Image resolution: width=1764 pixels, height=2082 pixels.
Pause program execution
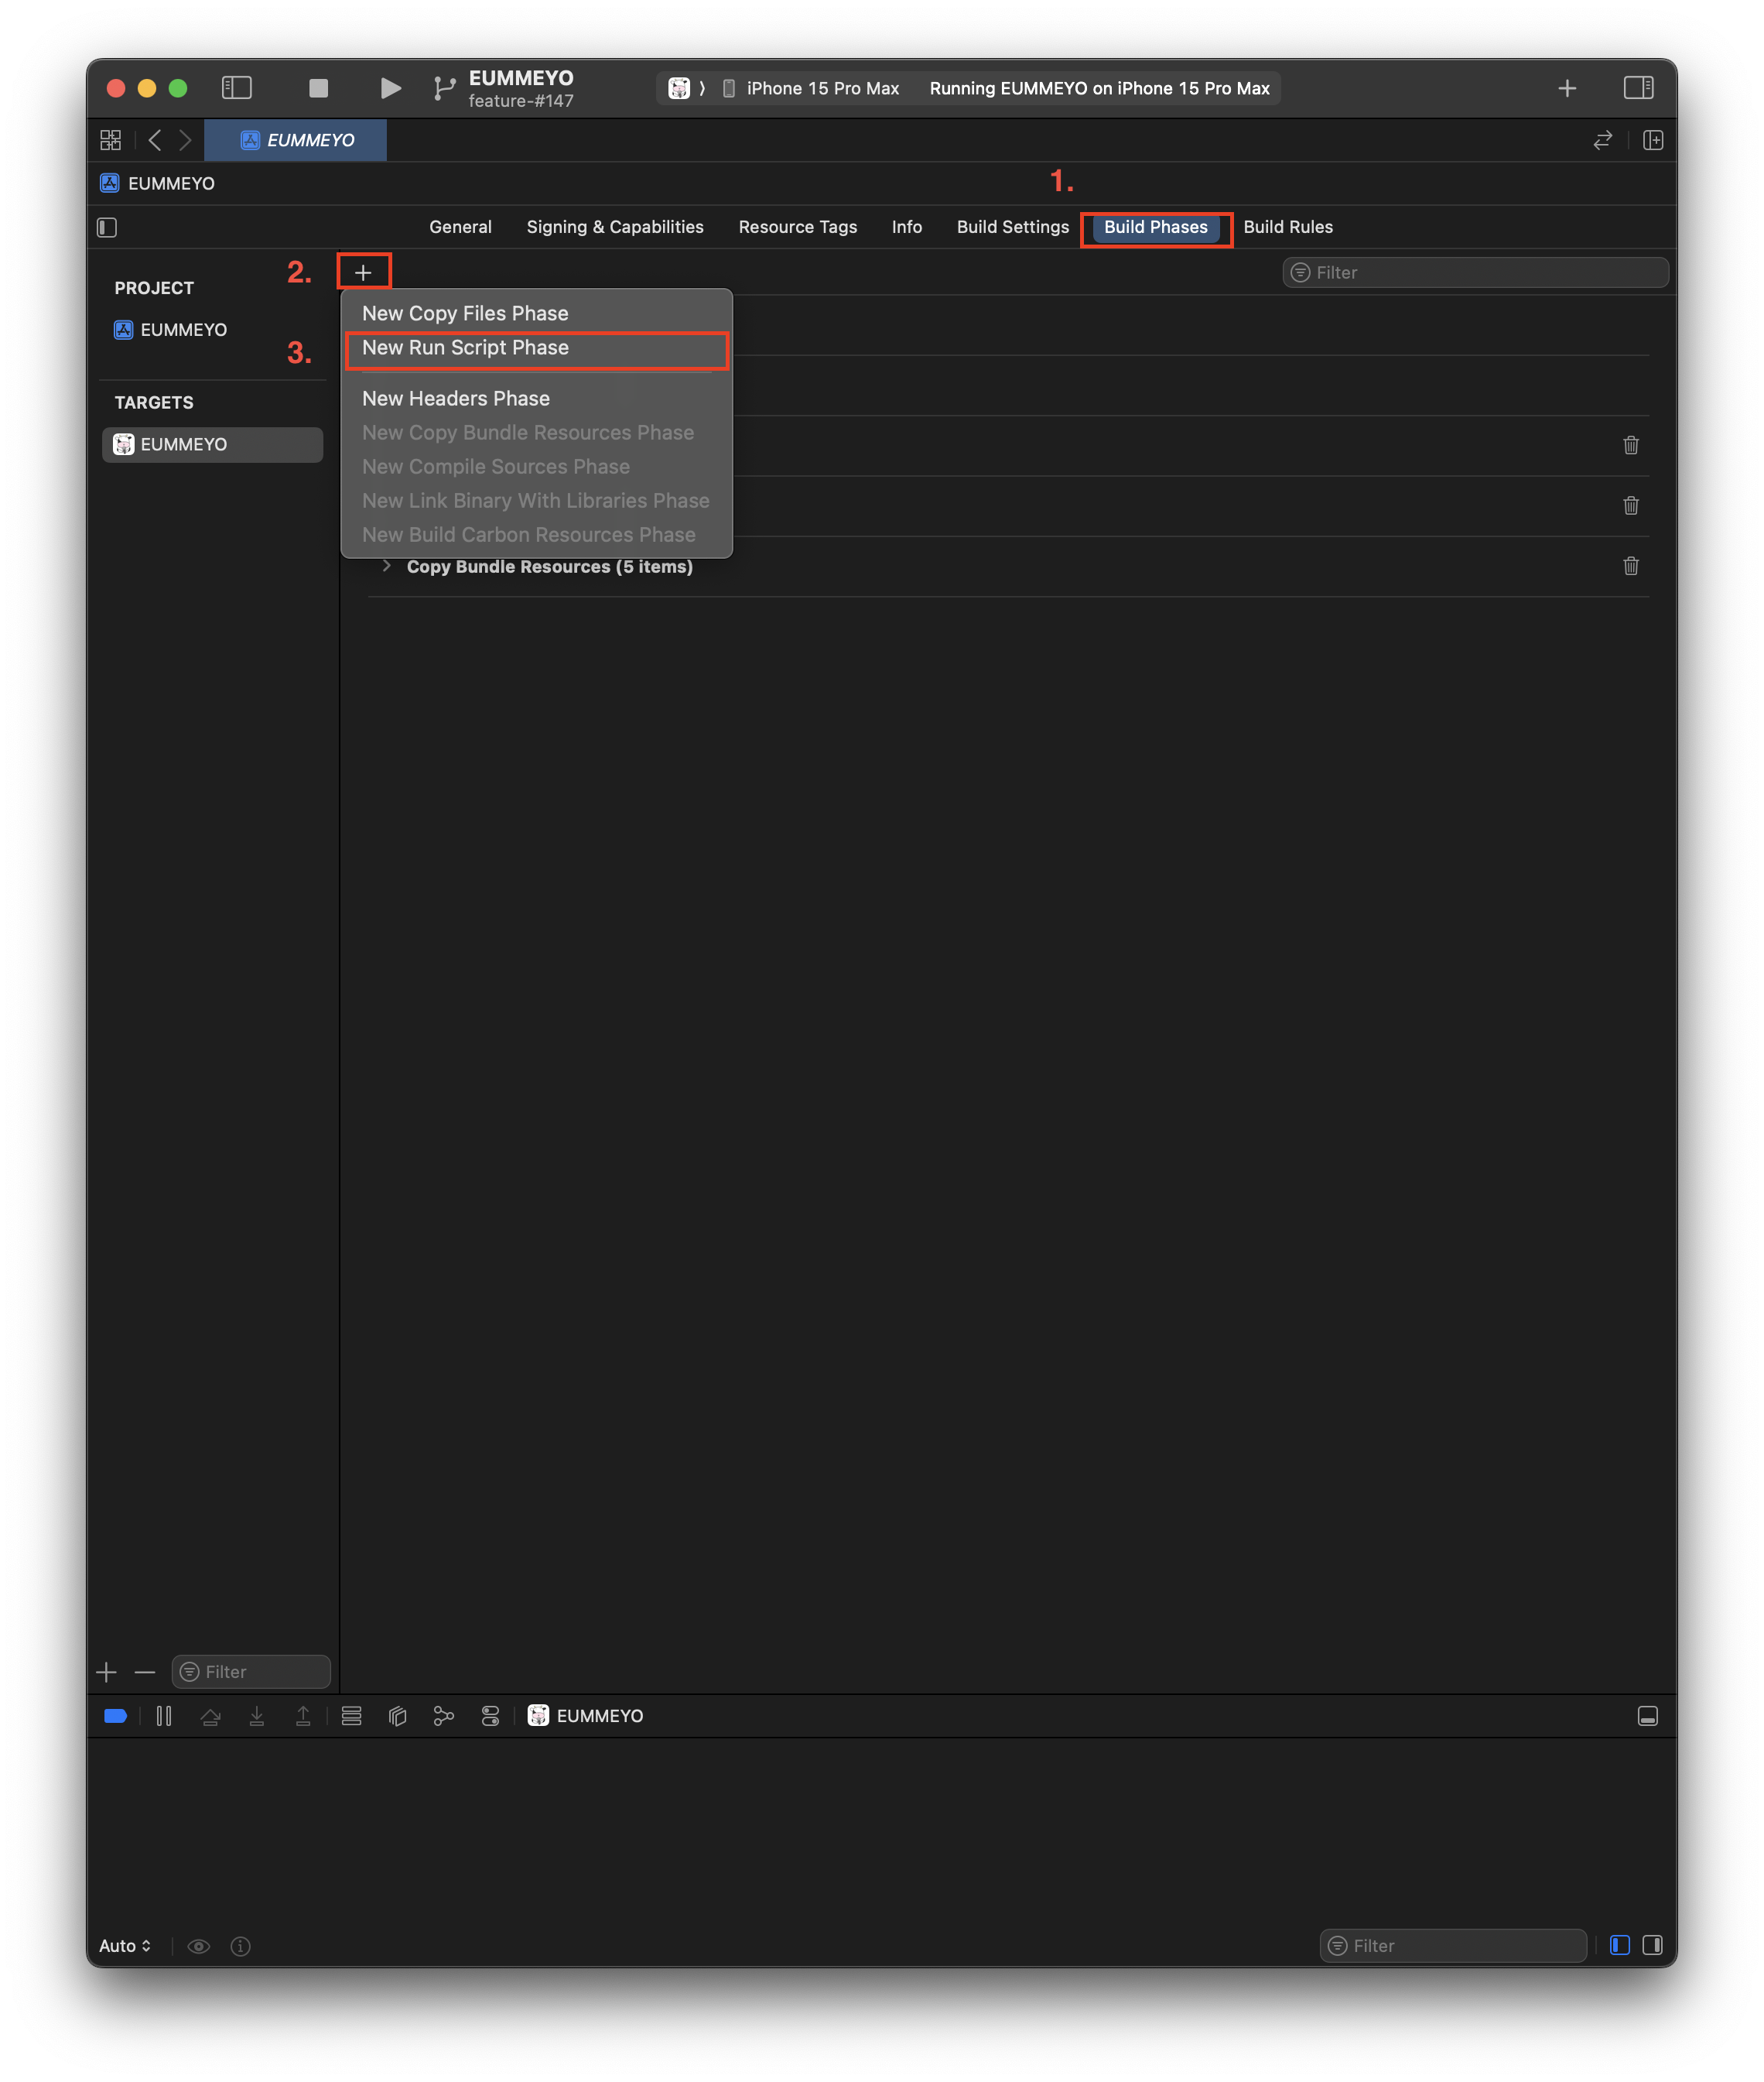tap(164, 1716)
